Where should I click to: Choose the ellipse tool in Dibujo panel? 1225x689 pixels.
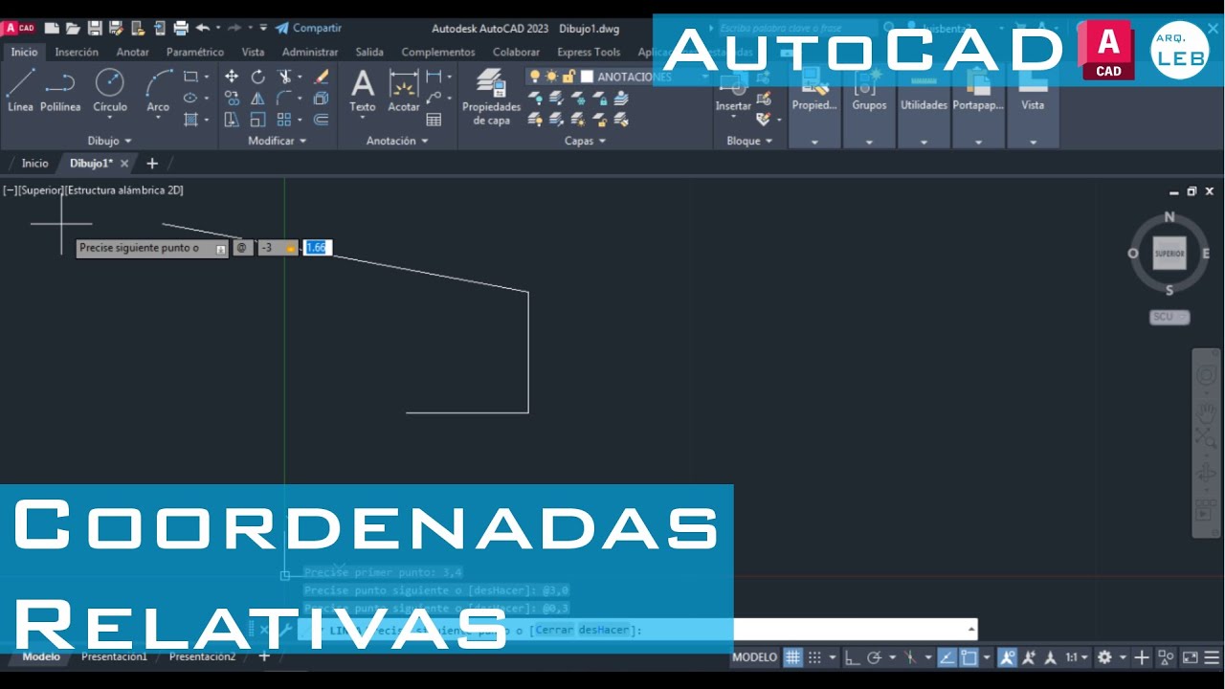point(190,98)
